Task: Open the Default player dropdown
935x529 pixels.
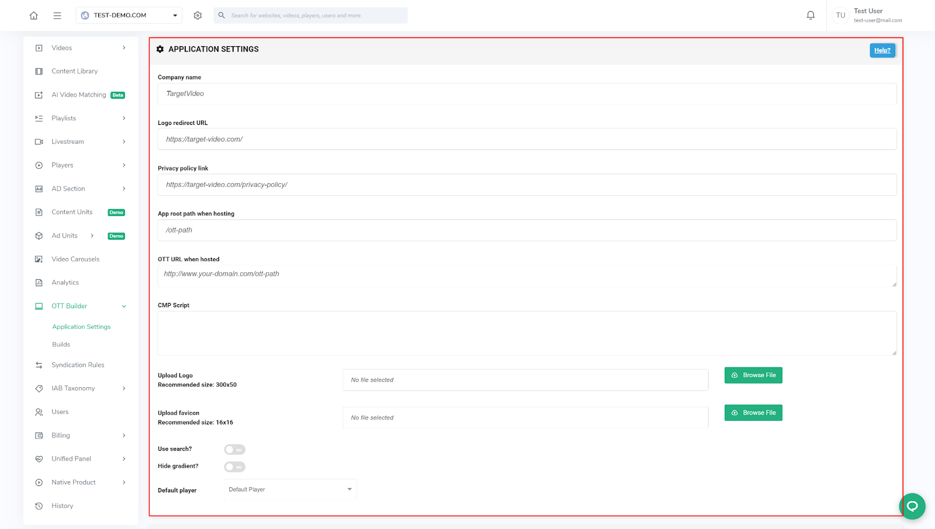Action: pos(290,490)
